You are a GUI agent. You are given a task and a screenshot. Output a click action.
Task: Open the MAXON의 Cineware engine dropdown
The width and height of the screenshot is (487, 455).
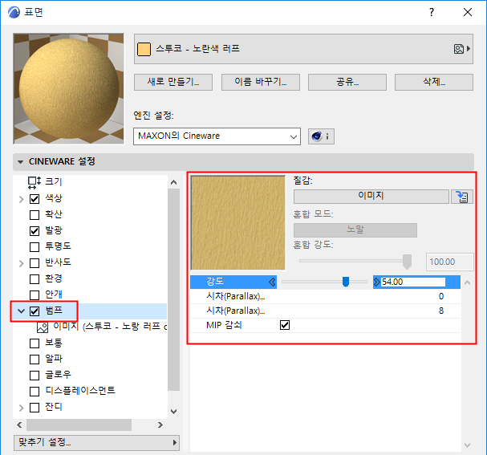(x=217, y=136)
